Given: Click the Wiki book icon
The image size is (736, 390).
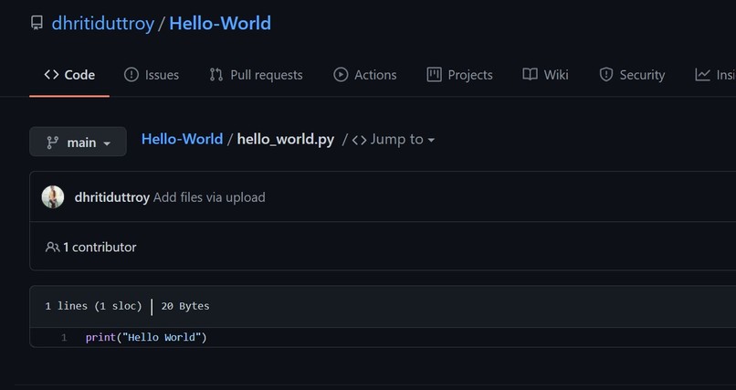Looking at the screenshot, I should (530, 75).
